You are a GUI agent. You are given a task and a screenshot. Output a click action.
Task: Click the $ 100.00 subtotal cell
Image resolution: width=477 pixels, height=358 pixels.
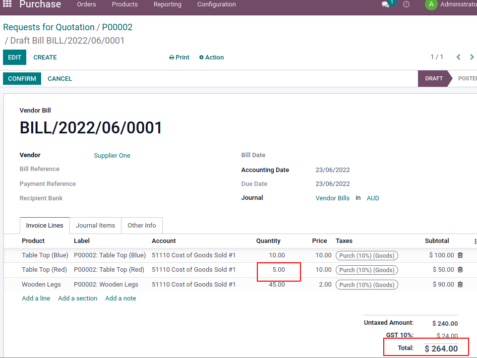[441, 255]
